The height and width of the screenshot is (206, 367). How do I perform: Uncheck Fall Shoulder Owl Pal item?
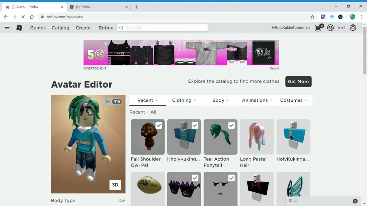159,125
